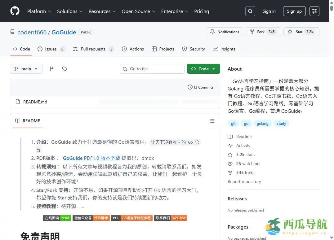Open GitHub home via the Octocat logo
This screenshot has height=240, width=334.
tap(15, 11)
